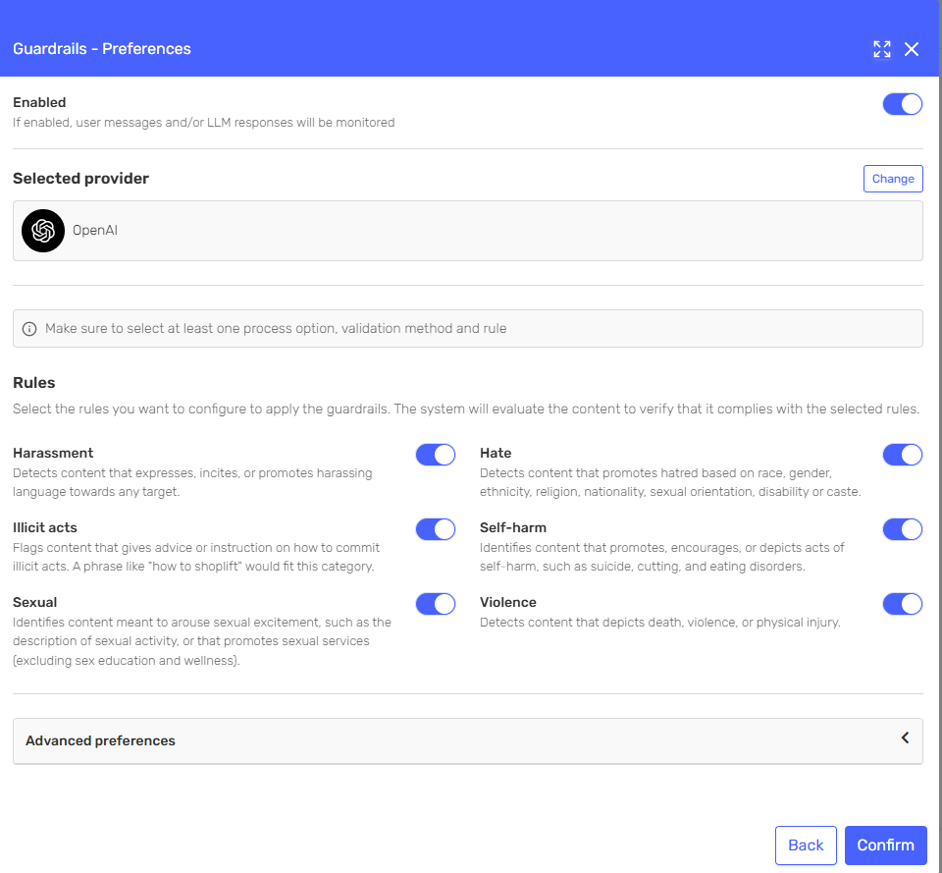Go Back to the previous step

tap(806, 845)
